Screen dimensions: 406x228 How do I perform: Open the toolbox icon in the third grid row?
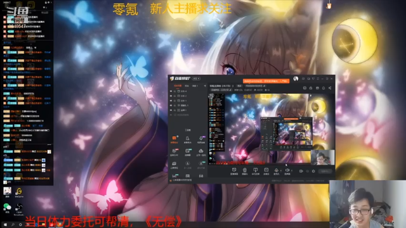pyautogui.click(x=174, y=165)
